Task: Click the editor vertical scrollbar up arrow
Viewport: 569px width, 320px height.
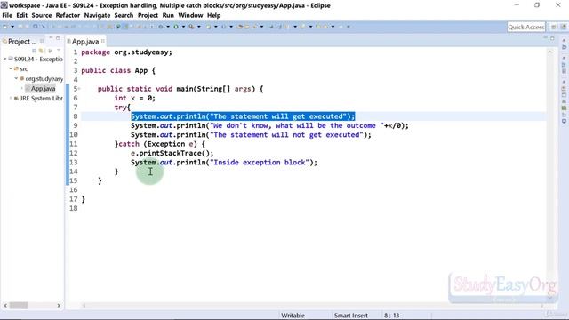Action: (550, 52)
